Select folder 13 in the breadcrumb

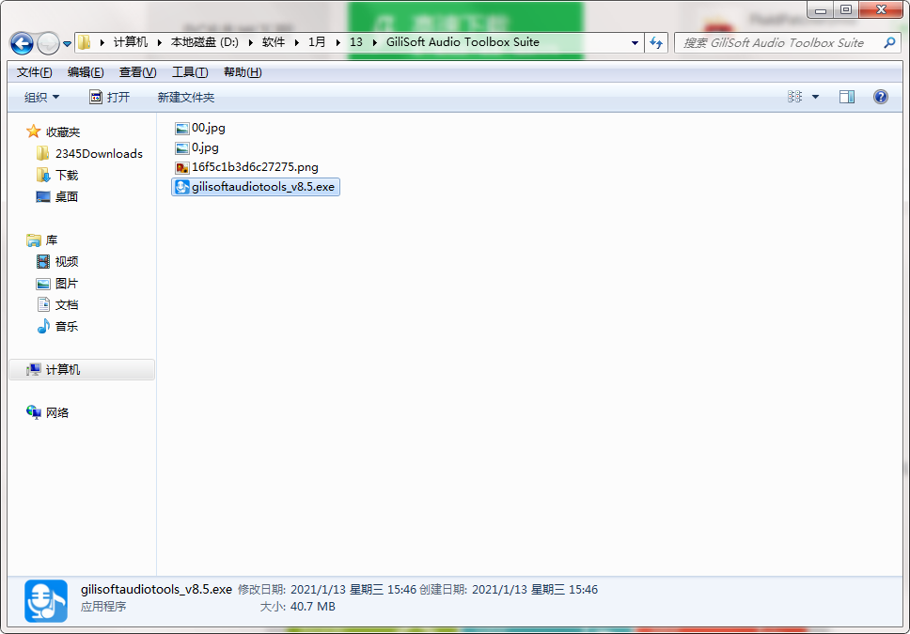point(355,42)
